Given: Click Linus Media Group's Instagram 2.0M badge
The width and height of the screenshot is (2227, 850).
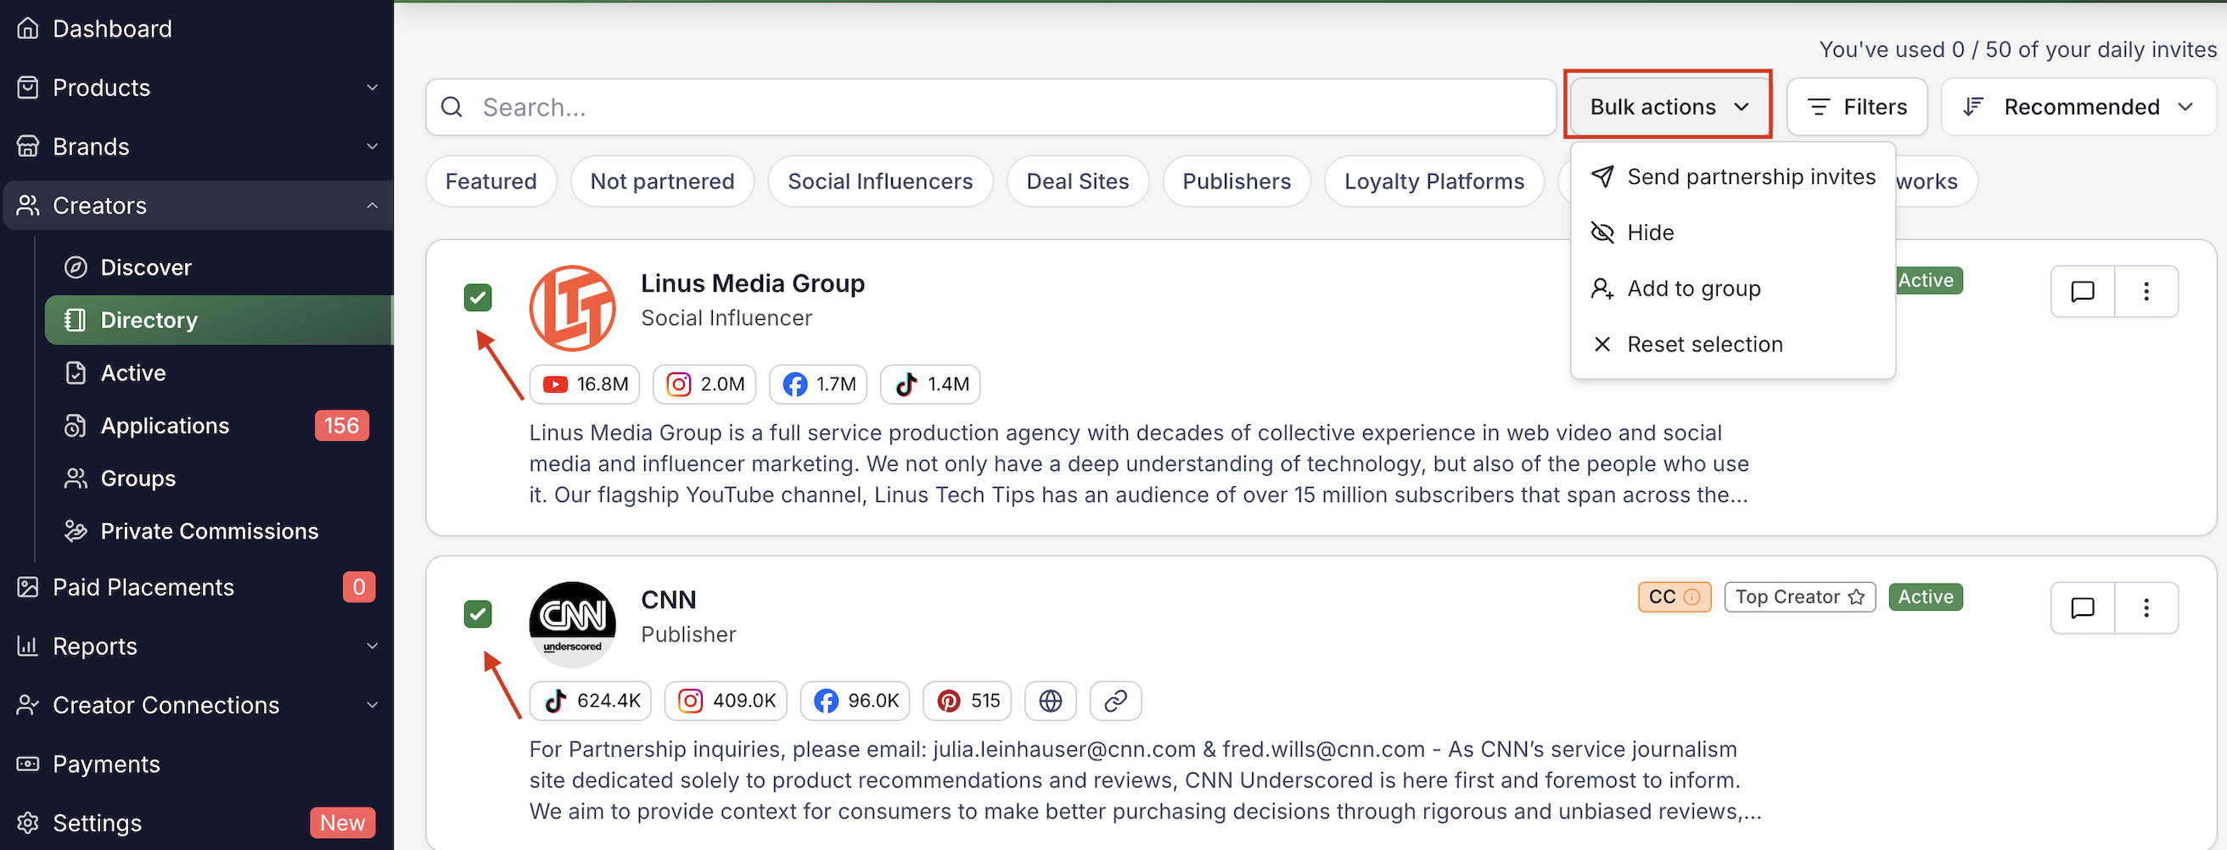Looking at the screenshot, I should click(704, 384).
